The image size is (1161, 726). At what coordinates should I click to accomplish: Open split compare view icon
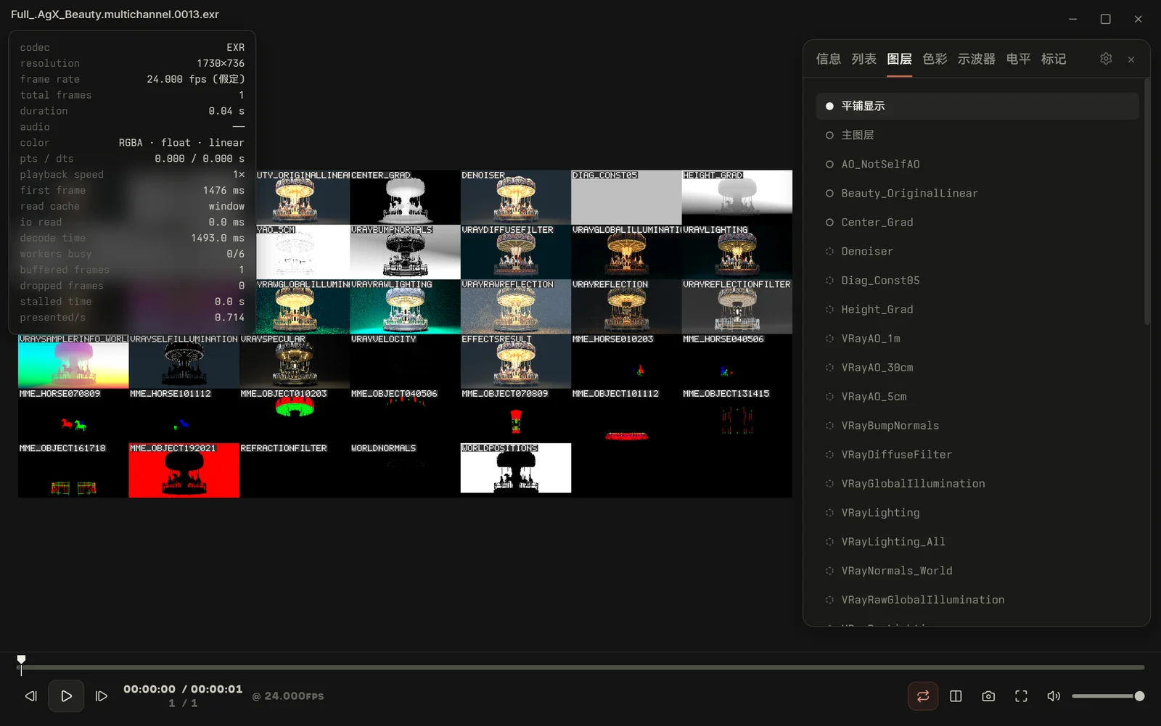[x=956, y=696]
